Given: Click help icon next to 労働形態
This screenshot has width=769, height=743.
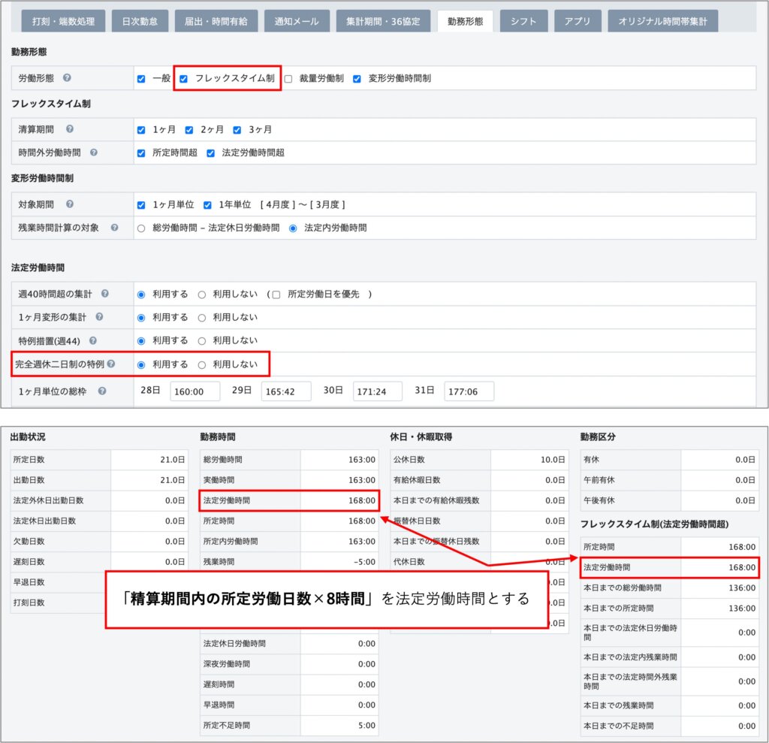Looking at the screenshot, I should tap(67, 78).
